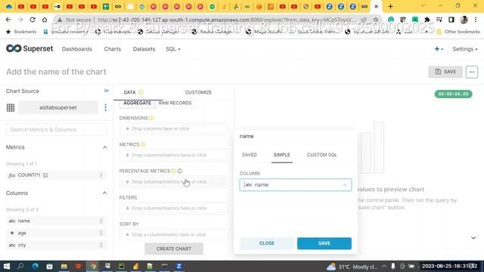The height and width of the screenshot is (272, 484).
Task: Open Zoom from the taskbar
Action: pyautogui.click(x=178, y=266)
